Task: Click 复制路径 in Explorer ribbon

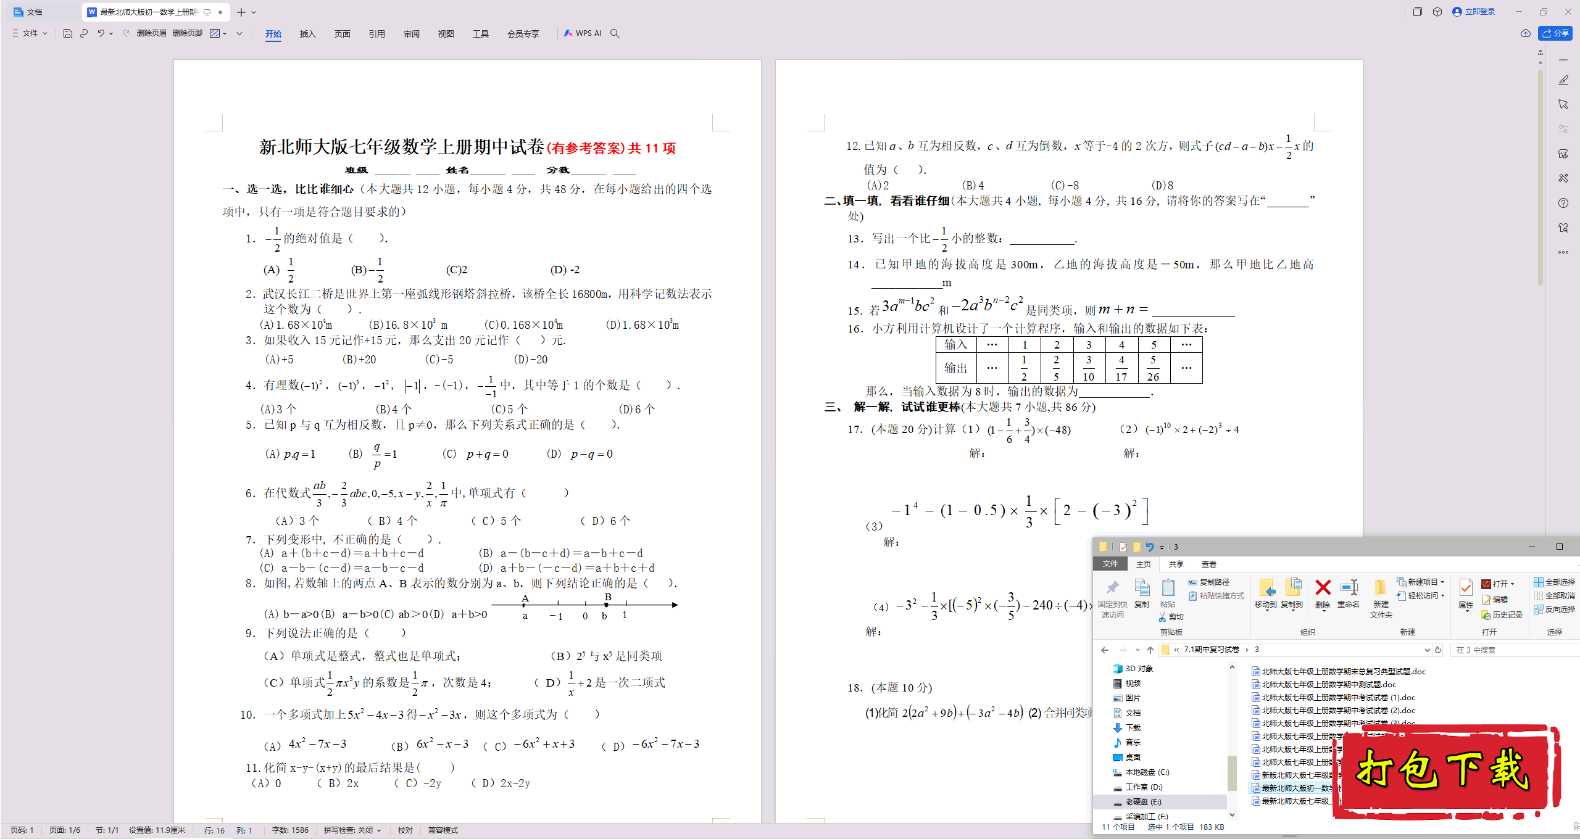Action: click(1209, 582)
